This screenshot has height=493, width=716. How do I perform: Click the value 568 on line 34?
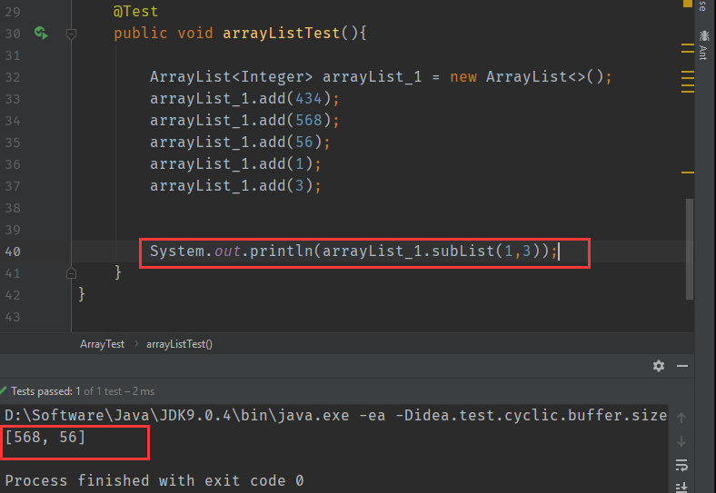point(309,121)
